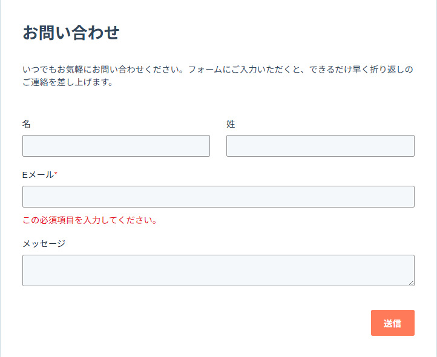Click the 名 field label
The height and width of the screenshot is (357, 437).
pos(27,124)
